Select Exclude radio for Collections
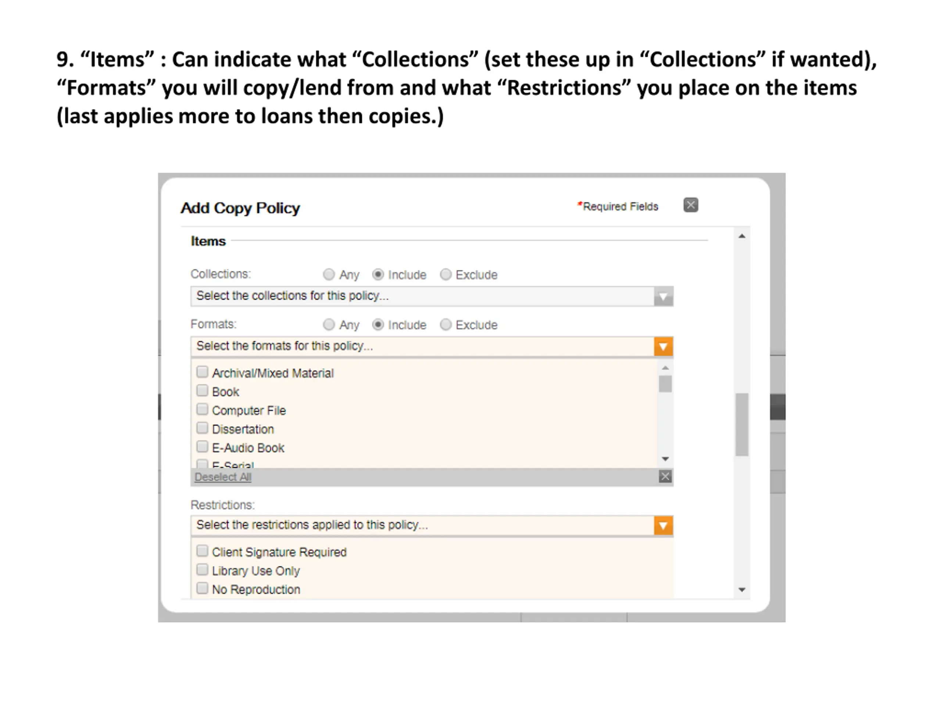Image resolution: width=941 pixels, height=706 pixels. point(446,274)
